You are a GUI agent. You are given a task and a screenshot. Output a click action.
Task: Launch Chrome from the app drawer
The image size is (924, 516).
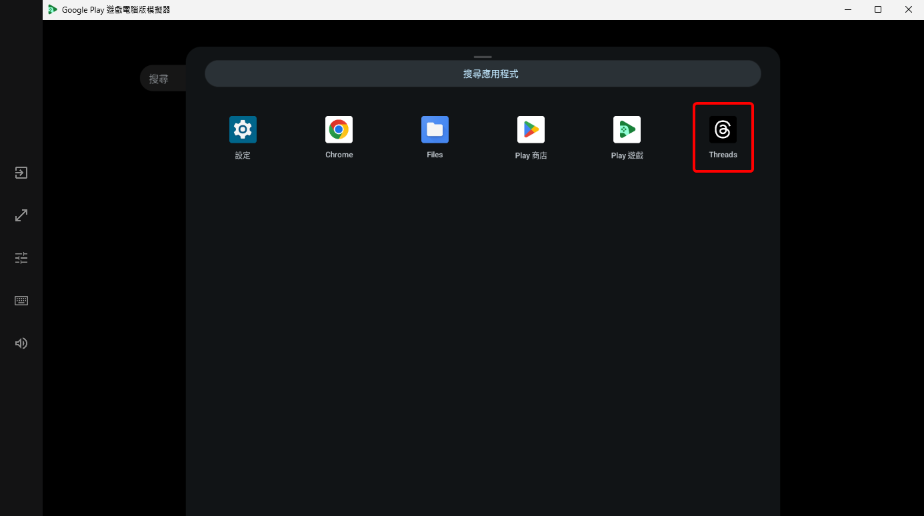click(339, 129)
